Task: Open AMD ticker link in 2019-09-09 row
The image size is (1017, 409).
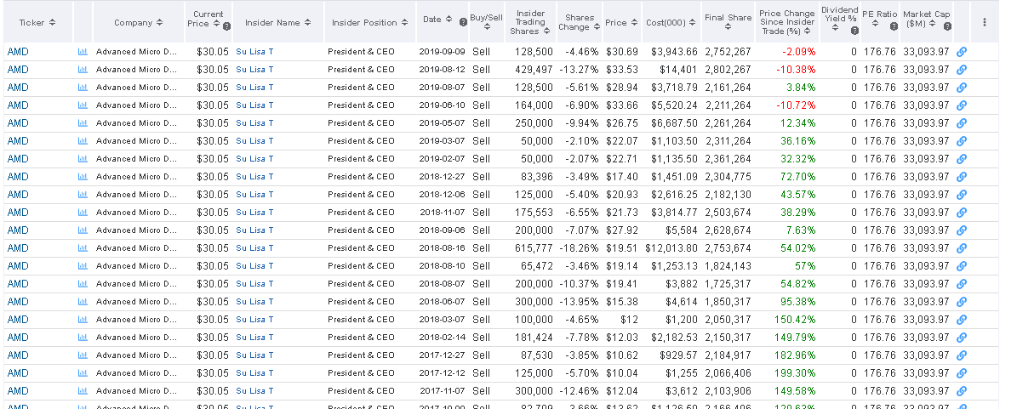Action: 18,52
